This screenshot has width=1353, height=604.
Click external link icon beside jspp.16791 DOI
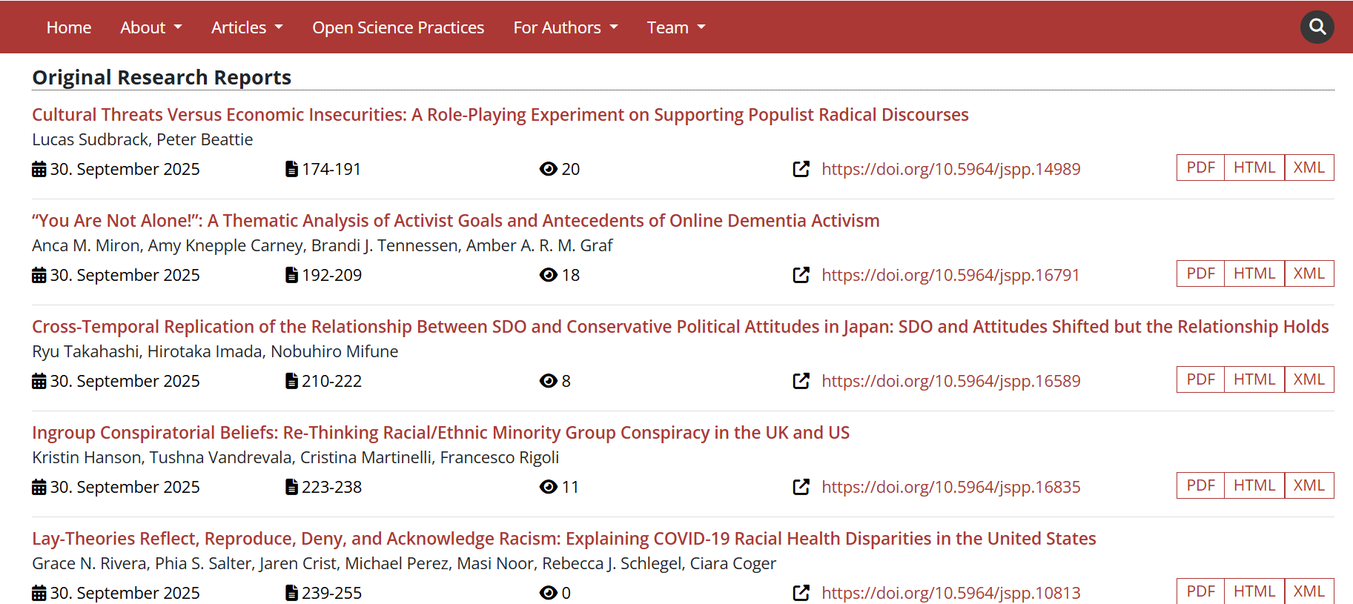(x=801, y=275)
